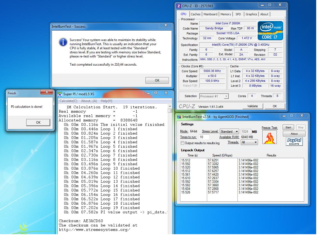
Task: Click the Level 3 cache value 8 MBytes
Action: click(x=255, y=86)
